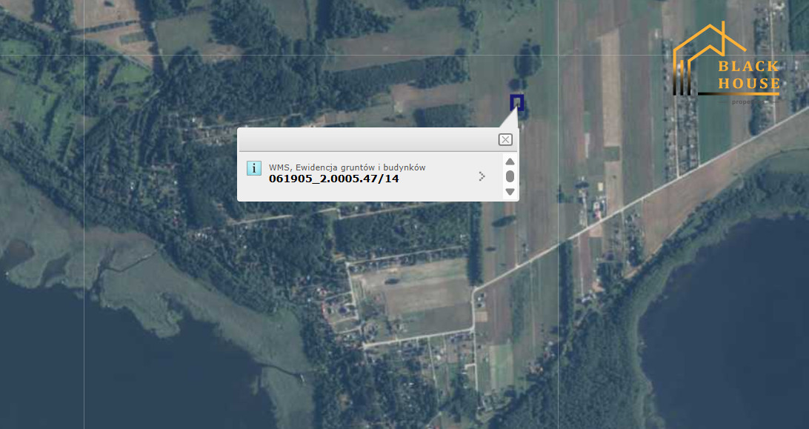Click the popup scrollbar down arrow

[510, 191]
